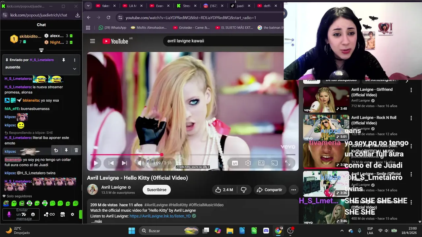Open the Windows Start menu

coord(132,231)
